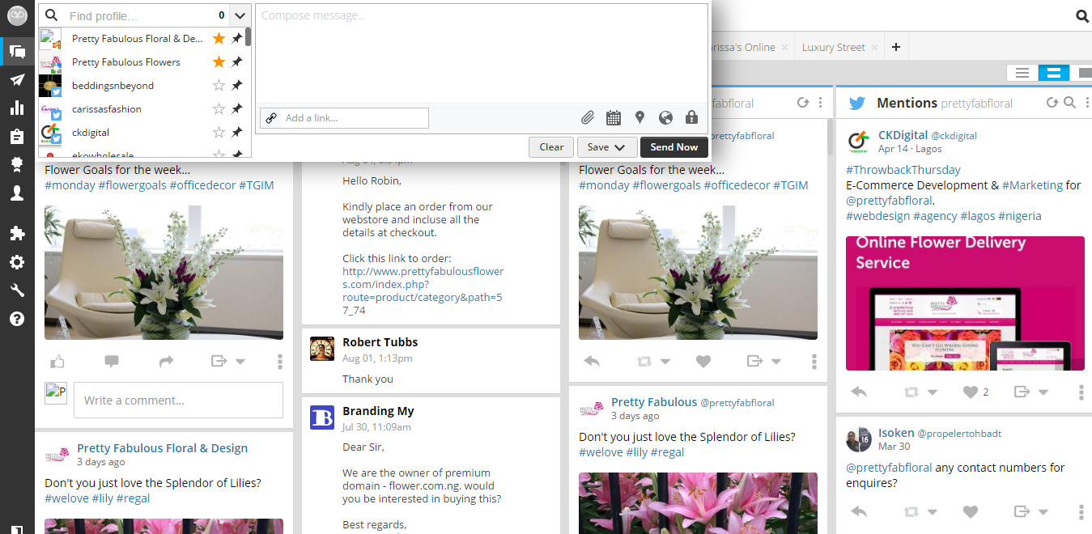1092x534 pixels.
Task: Reply to Isoken's mention
Action: (859, 511)
